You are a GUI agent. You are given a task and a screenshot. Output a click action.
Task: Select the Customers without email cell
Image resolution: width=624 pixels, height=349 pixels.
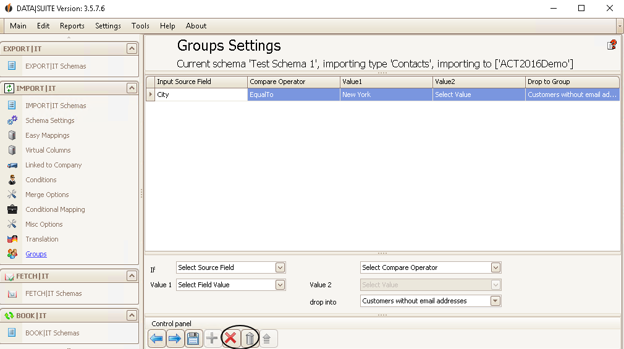pyautogui.click(x=572, y=95)
